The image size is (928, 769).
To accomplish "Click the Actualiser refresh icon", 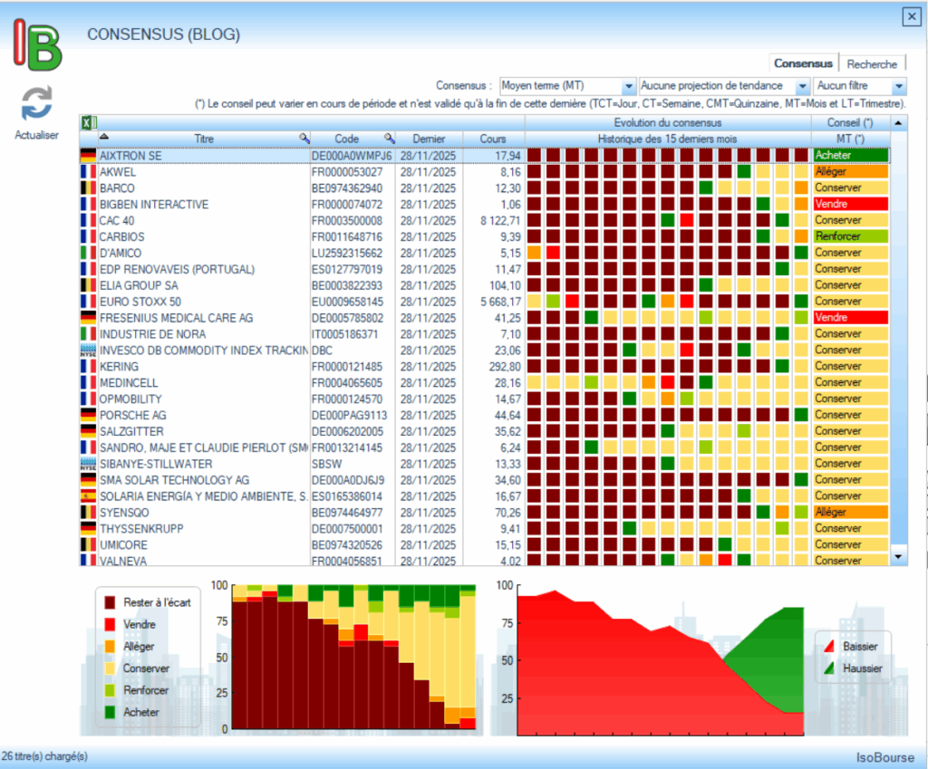I will tap(37, 104).
